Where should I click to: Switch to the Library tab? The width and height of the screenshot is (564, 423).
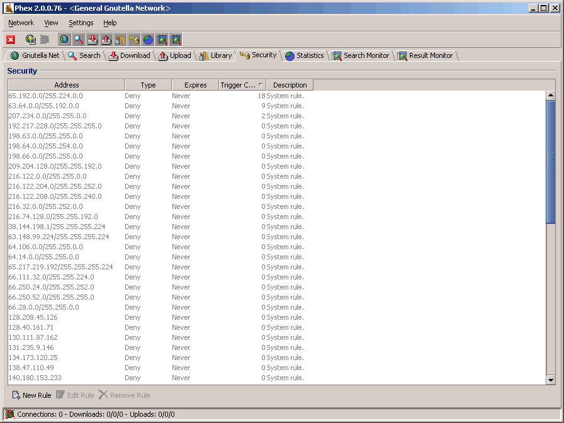click(215, 55)
